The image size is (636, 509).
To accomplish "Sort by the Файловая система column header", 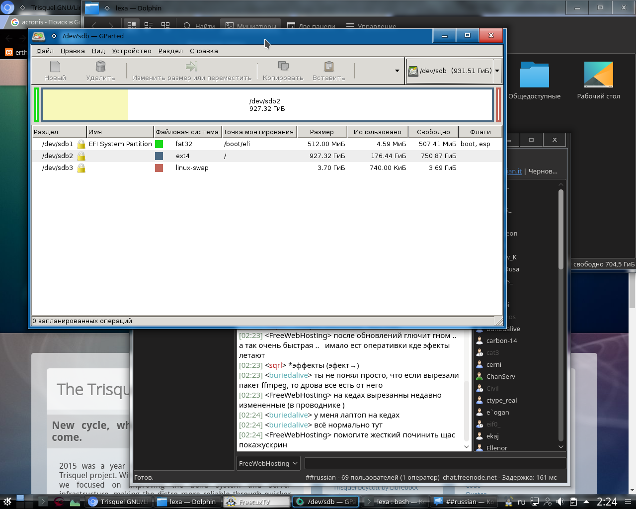I will [x=187, y=132].
